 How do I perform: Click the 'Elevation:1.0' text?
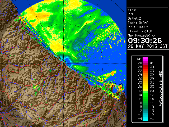tap(140, 31)
